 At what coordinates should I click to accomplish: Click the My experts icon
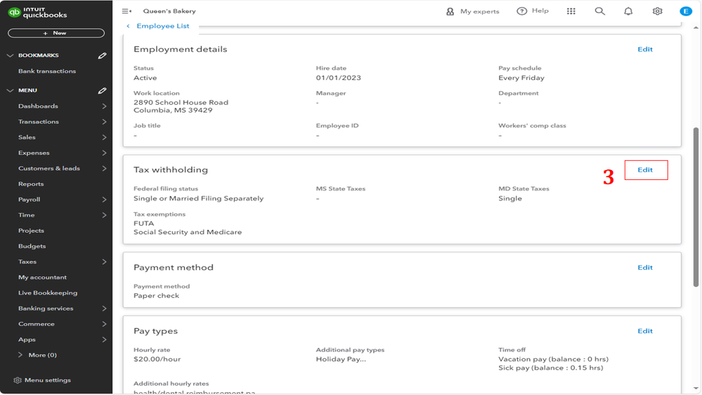[450, 11]
